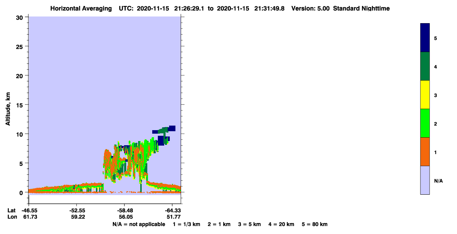This screenshot has height=234, width=457.
Task: Click the longitude value '61.73'
Action: coord(30,217)
